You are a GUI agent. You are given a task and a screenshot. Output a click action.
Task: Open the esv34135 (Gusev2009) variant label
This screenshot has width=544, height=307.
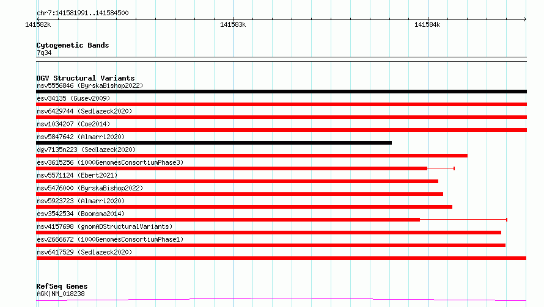(x=73, y=98)
